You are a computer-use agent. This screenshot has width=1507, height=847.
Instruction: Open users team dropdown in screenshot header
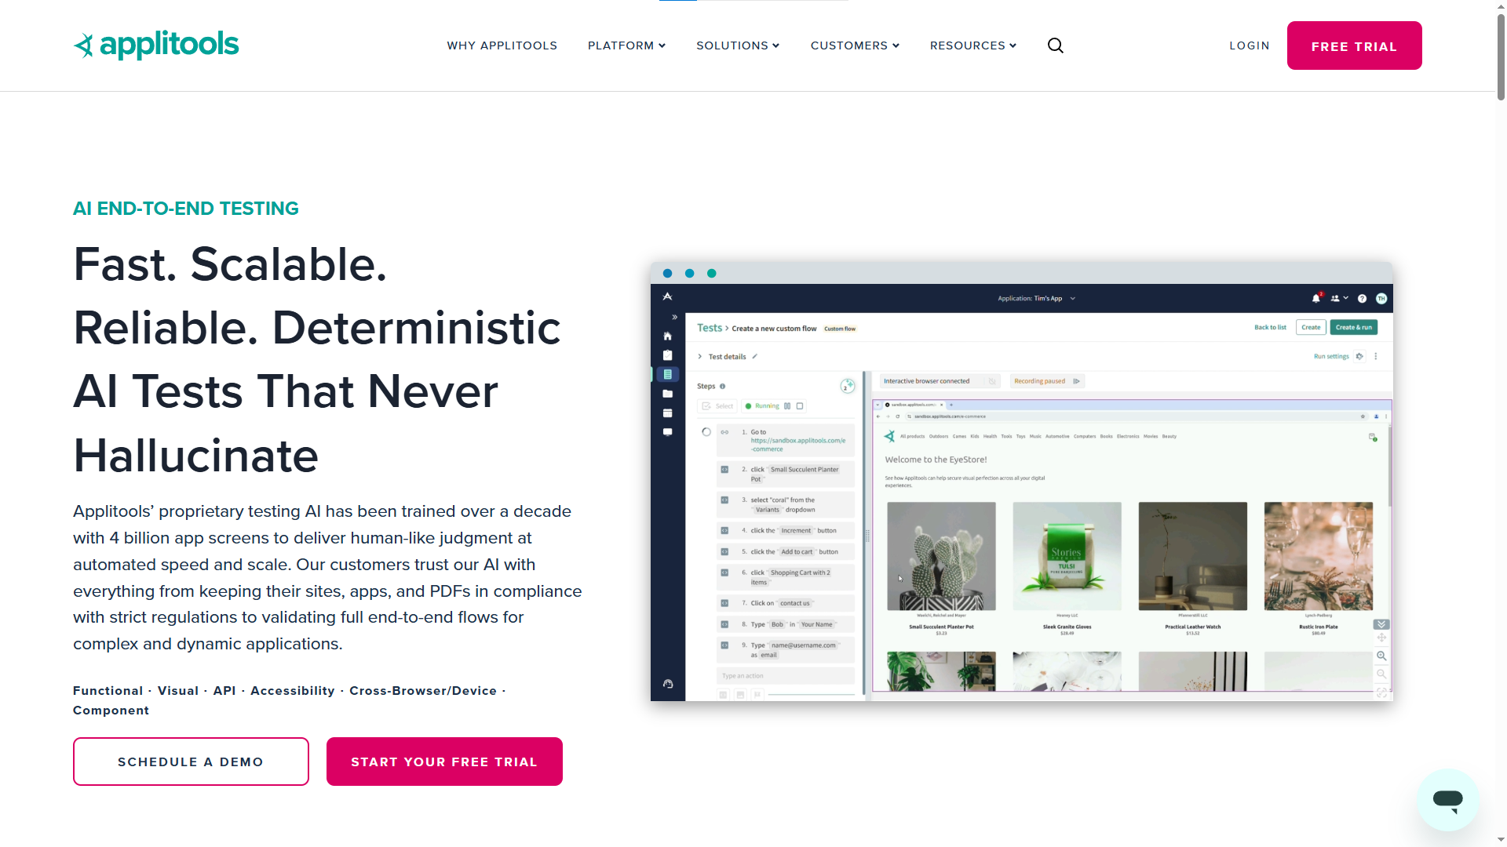point(1339,298)
